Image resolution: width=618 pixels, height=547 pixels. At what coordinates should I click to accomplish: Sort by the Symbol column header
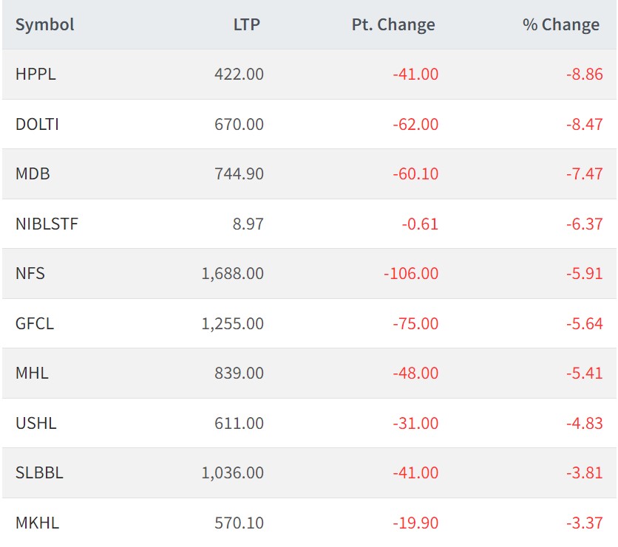[45, 25]
